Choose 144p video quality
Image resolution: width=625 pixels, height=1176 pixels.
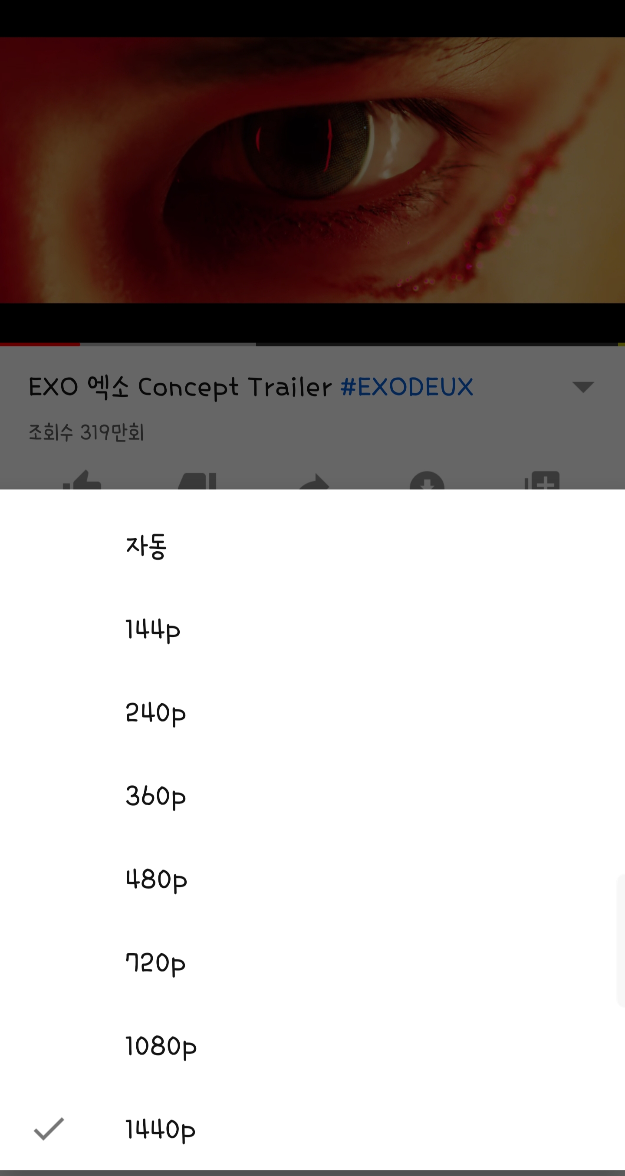tap(312, 629)
